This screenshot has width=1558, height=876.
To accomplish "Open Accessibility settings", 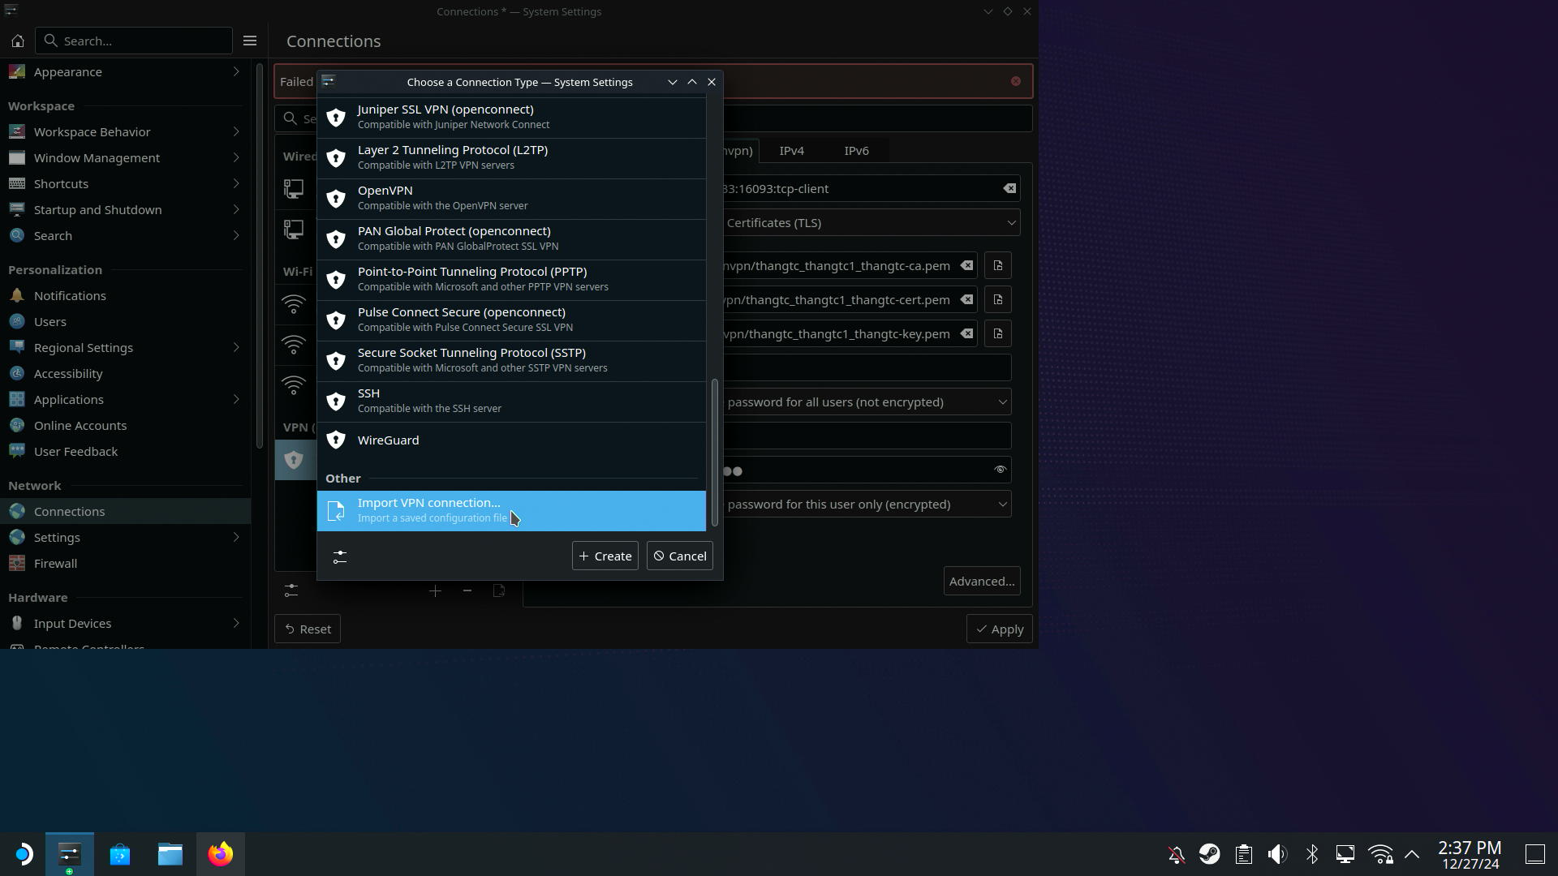I will tap(125, 373).
